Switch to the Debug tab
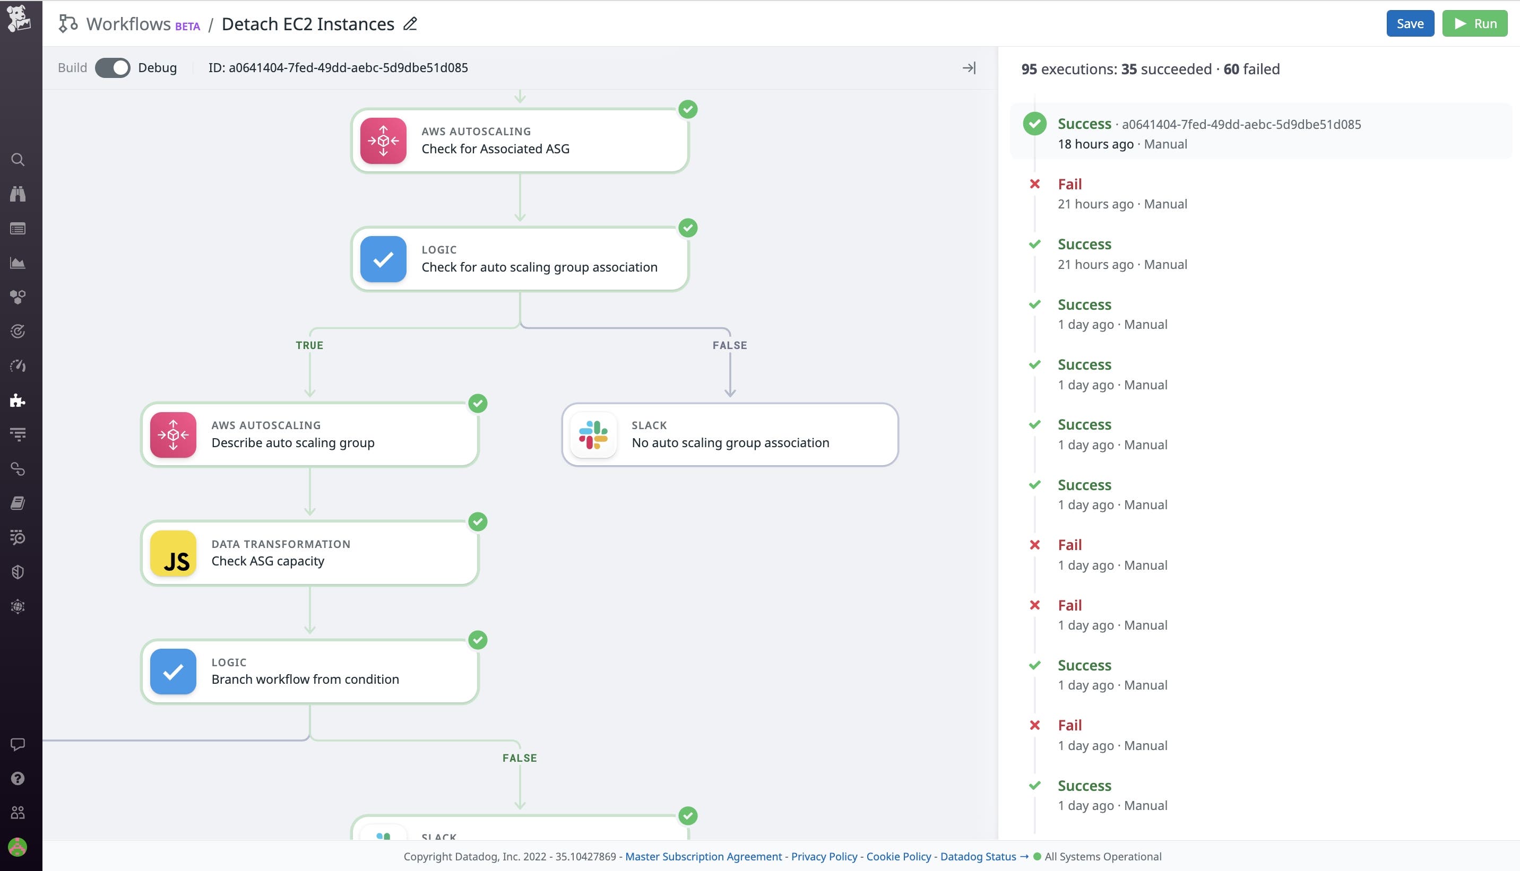The width and height of the screenshot is (1520, 871). coord(158,67)
